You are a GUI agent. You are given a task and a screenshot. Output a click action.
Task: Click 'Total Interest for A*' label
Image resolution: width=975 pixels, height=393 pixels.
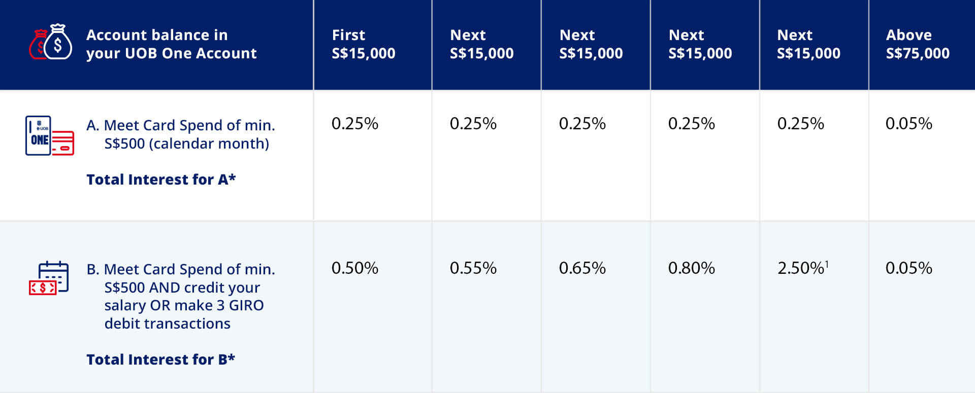pyautogui.click(x=161, y=180)
